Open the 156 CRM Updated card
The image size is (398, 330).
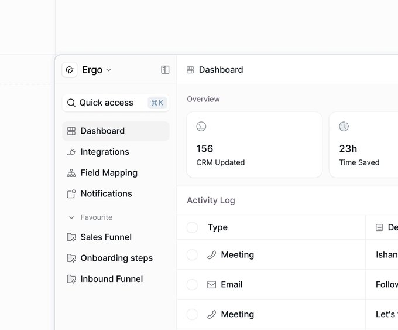pyautogui.click(x=255, y=145)
